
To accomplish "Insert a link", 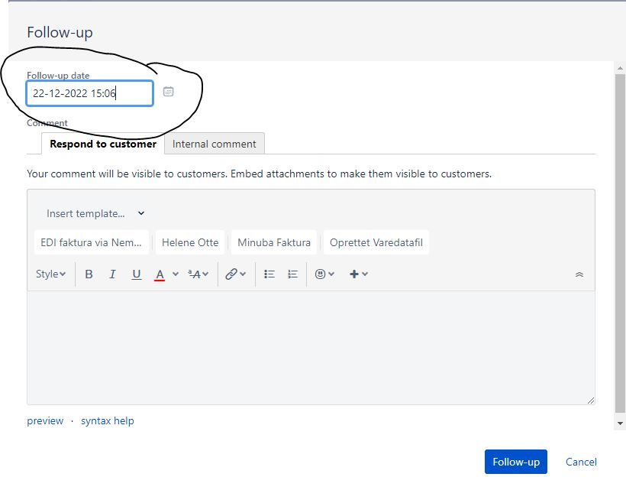I will pyautogui.click(x=231, y=274).
